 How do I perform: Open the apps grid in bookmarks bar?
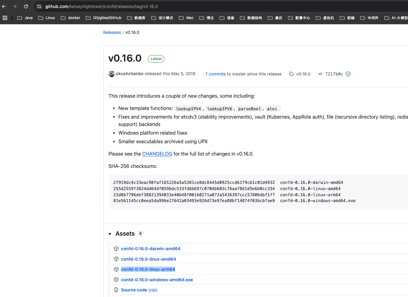(x=5, y=18)
